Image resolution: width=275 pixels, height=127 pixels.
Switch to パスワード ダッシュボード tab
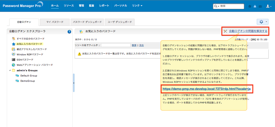click(x=87, y=22)
